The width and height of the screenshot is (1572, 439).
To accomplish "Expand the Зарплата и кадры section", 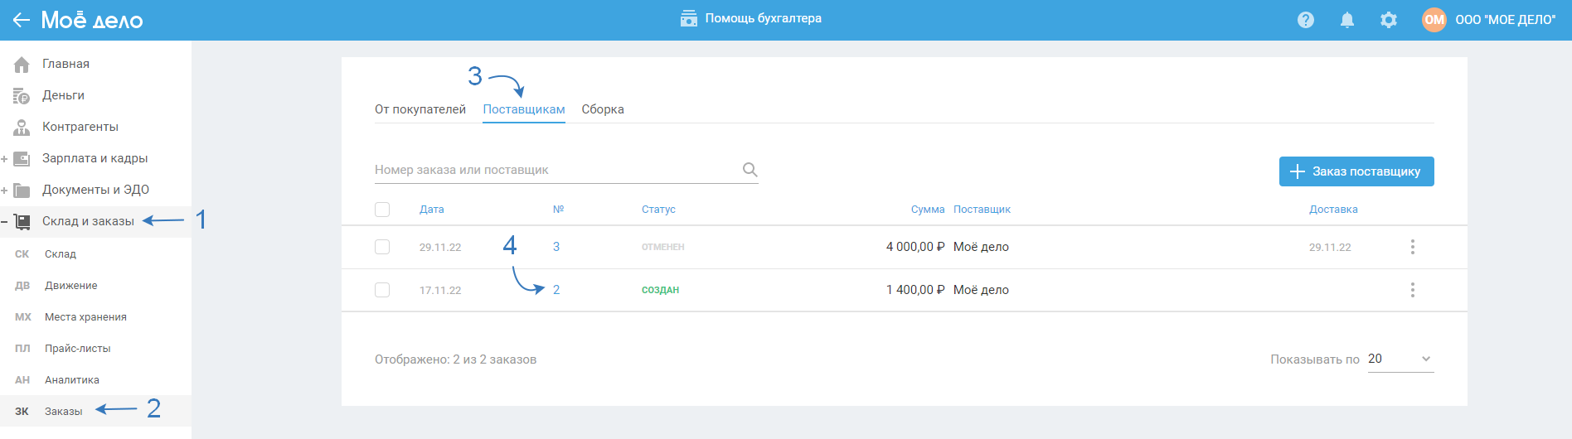I will tap(5, 159).
